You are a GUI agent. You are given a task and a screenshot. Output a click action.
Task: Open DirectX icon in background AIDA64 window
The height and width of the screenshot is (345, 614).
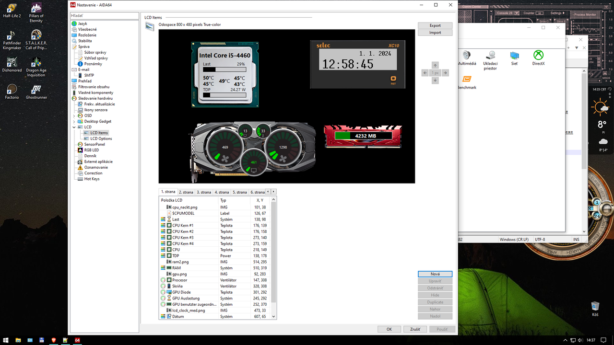click(538, 58)
